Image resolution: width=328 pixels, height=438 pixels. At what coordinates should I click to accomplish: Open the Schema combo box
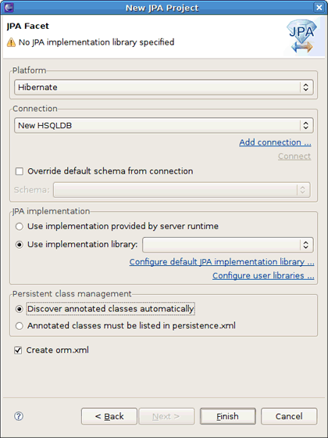click(181, 190)
